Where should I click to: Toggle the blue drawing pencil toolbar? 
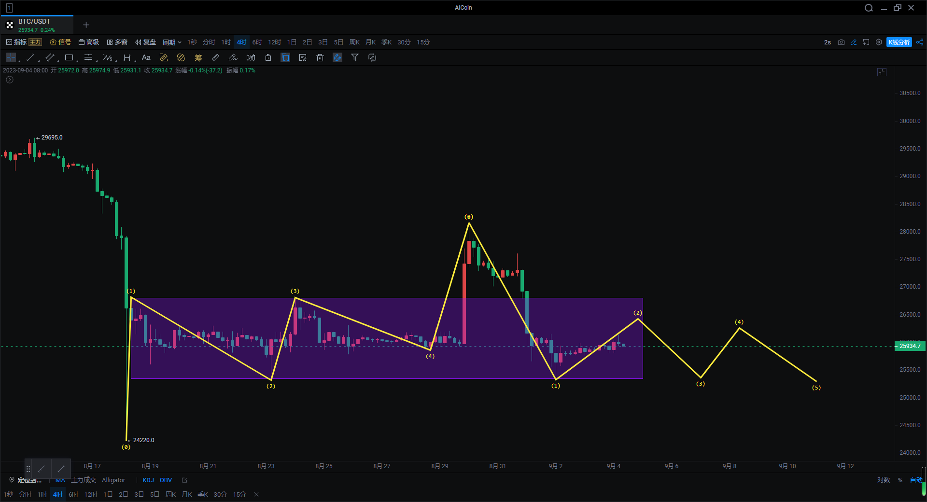[854, 42]
